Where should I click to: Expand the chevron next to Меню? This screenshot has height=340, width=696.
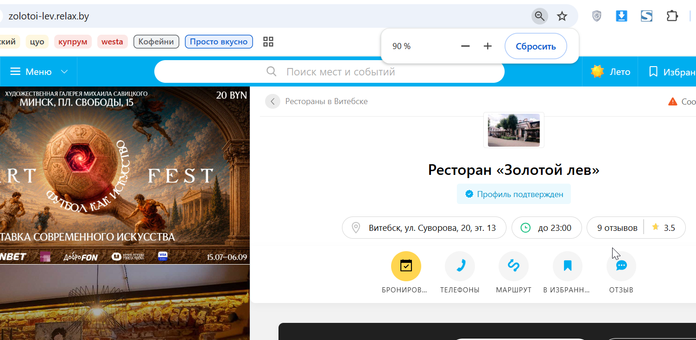[x=64, y=72]
